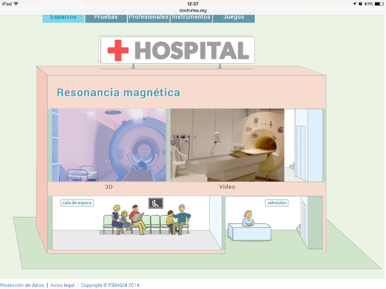Click the wheelchair sign in waiting room
The image size is (386, 289).
156,202
